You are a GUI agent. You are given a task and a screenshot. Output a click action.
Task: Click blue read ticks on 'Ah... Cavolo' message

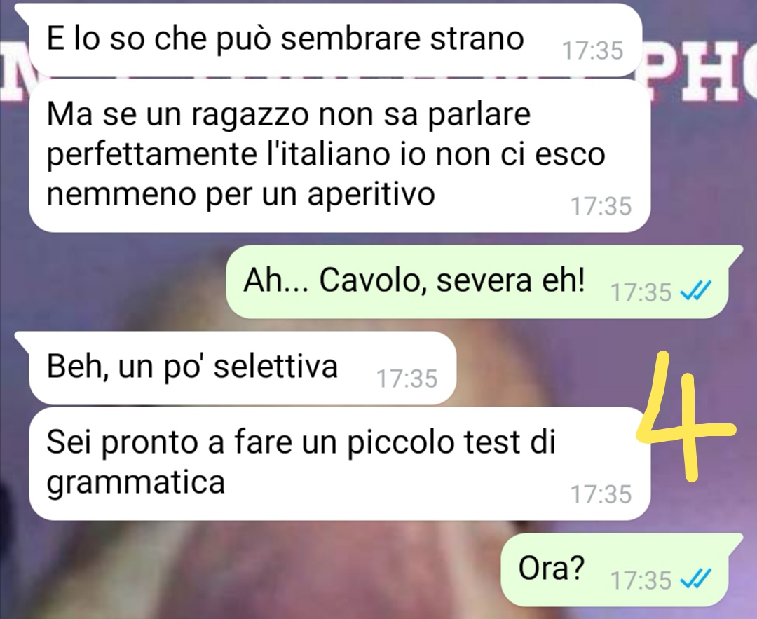click(695, 291)
